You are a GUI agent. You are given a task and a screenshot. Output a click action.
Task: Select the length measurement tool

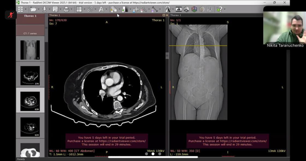154,9
